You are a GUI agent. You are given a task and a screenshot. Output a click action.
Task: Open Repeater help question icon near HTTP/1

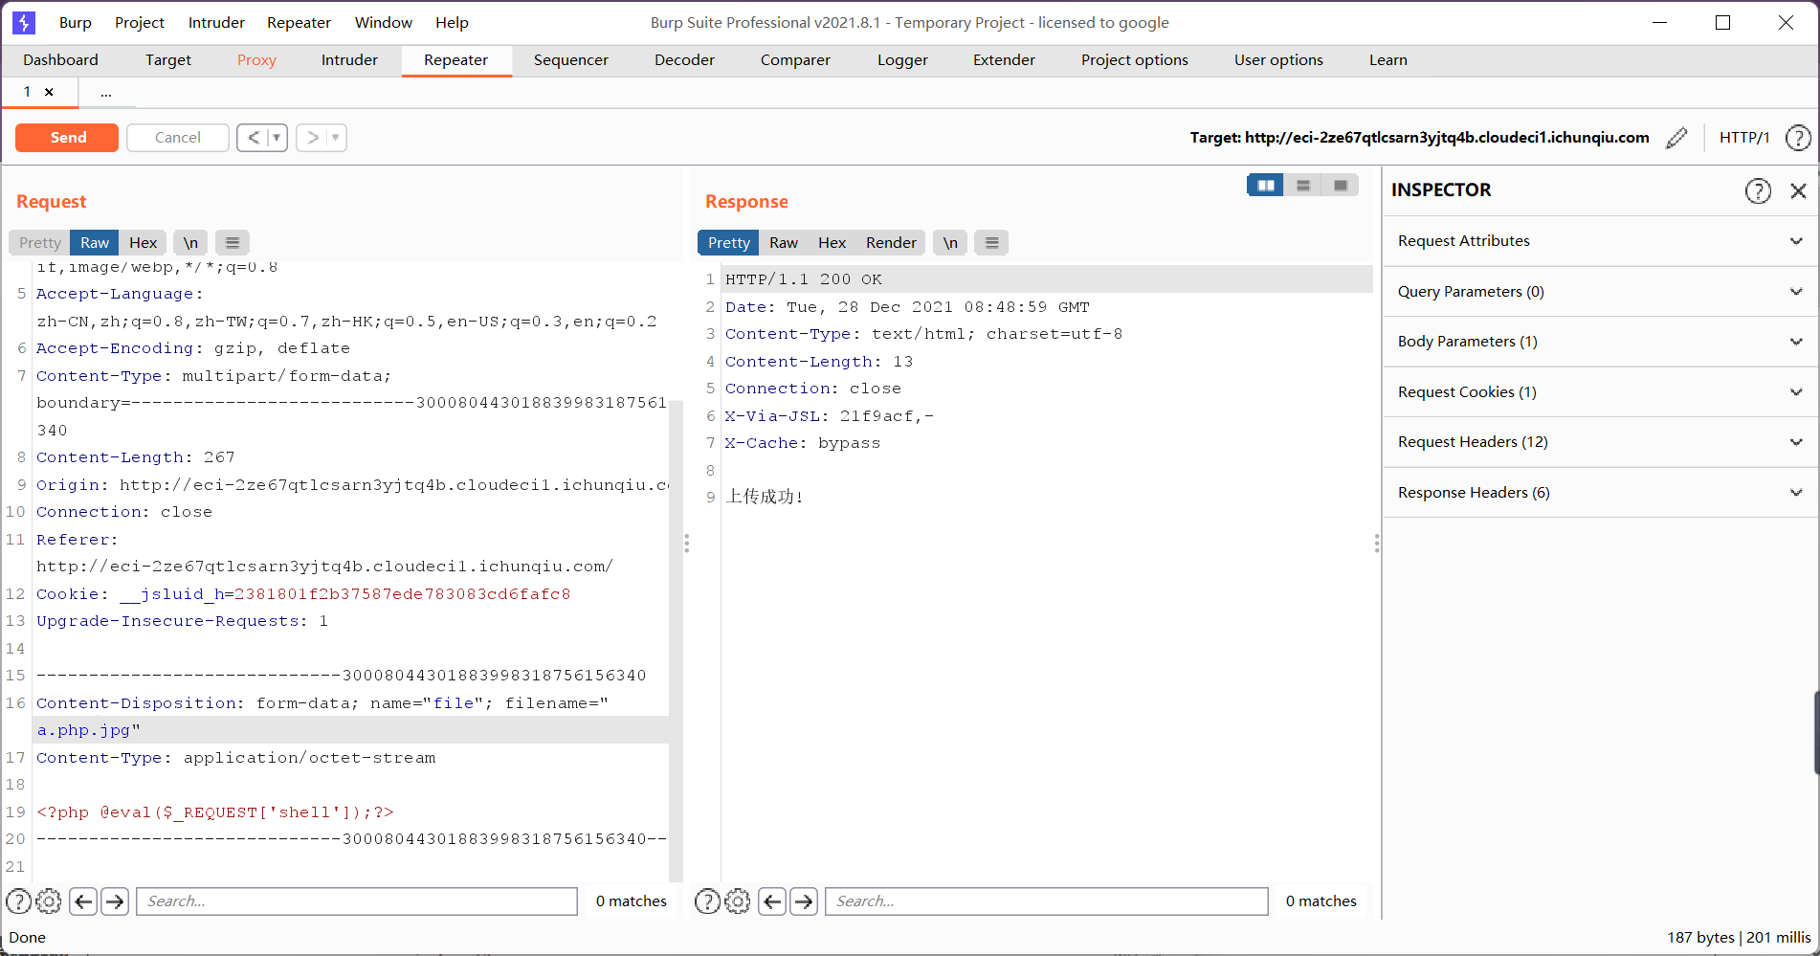(x=1799, y=138)
